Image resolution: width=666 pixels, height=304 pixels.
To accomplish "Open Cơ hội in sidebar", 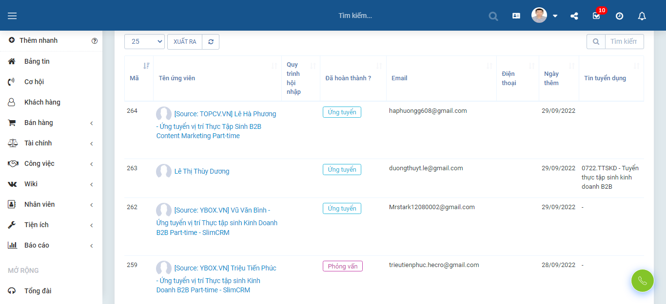I will [51, 82].
